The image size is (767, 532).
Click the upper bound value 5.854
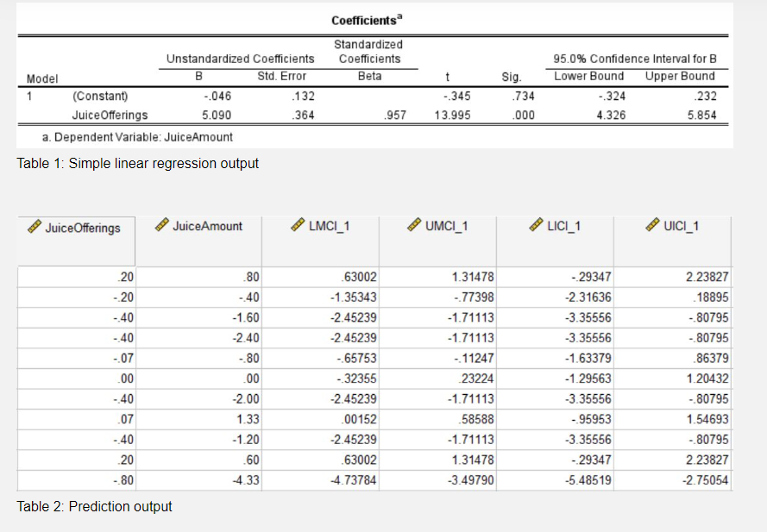(702, 115)
